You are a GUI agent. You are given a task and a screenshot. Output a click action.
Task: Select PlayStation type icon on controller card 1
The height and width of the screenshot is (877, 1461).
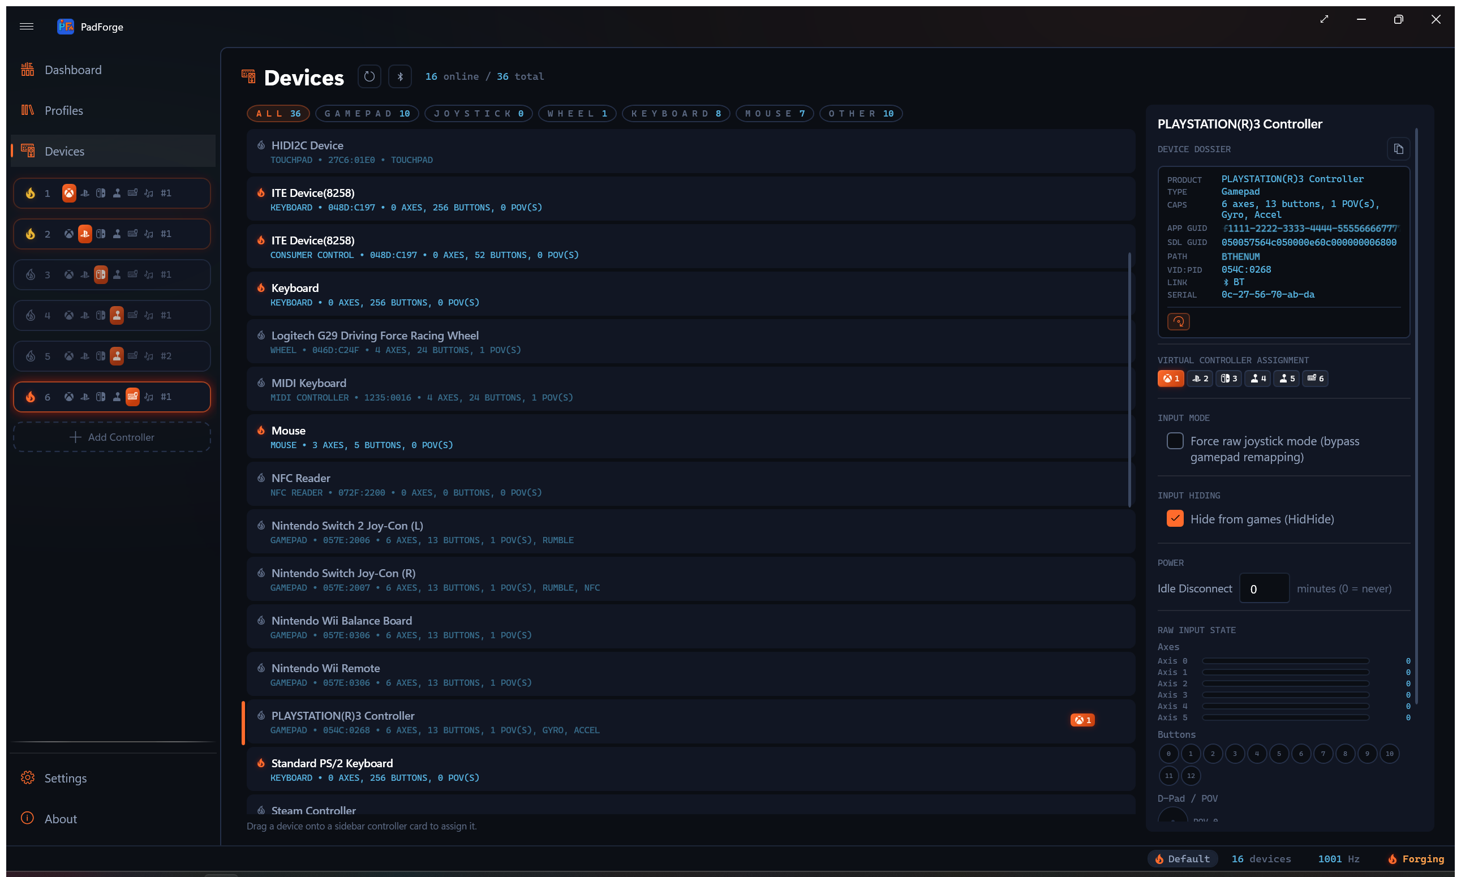(x=85, y=194)
